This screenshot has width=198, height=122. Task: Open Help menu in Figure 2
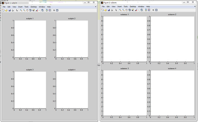click(148, 7)
